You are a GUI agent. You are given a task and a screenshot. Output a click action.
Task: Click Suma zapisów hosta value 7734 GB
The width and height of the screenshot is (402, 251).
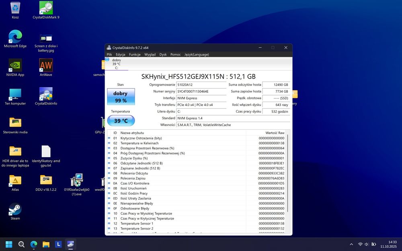pos(276,91)
